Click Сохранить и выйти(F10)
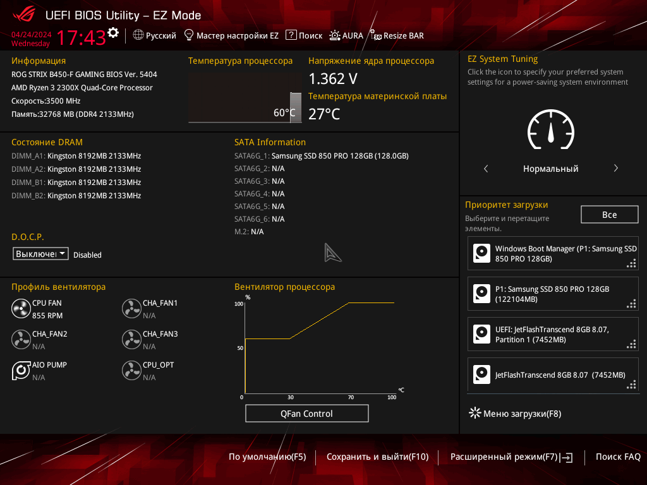The height and width of the screenshot is (485, 647). pyautogui.click(x=378, y=457)
